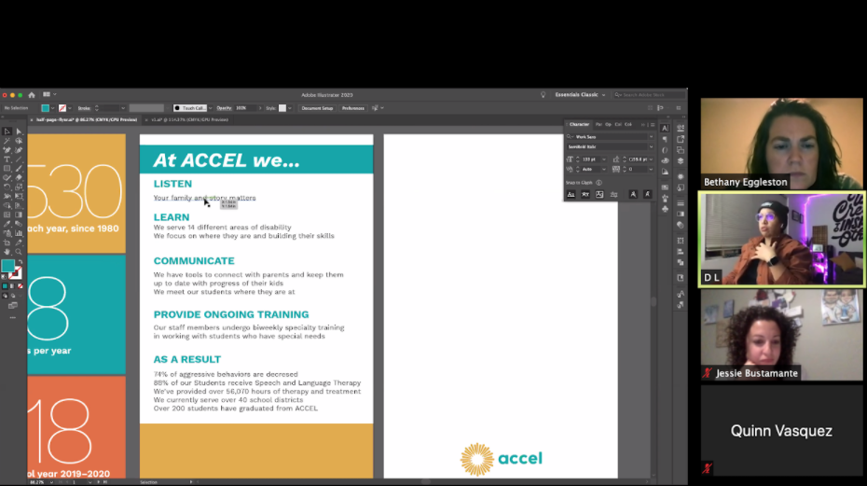Select the Hand tool

(7, 251)
